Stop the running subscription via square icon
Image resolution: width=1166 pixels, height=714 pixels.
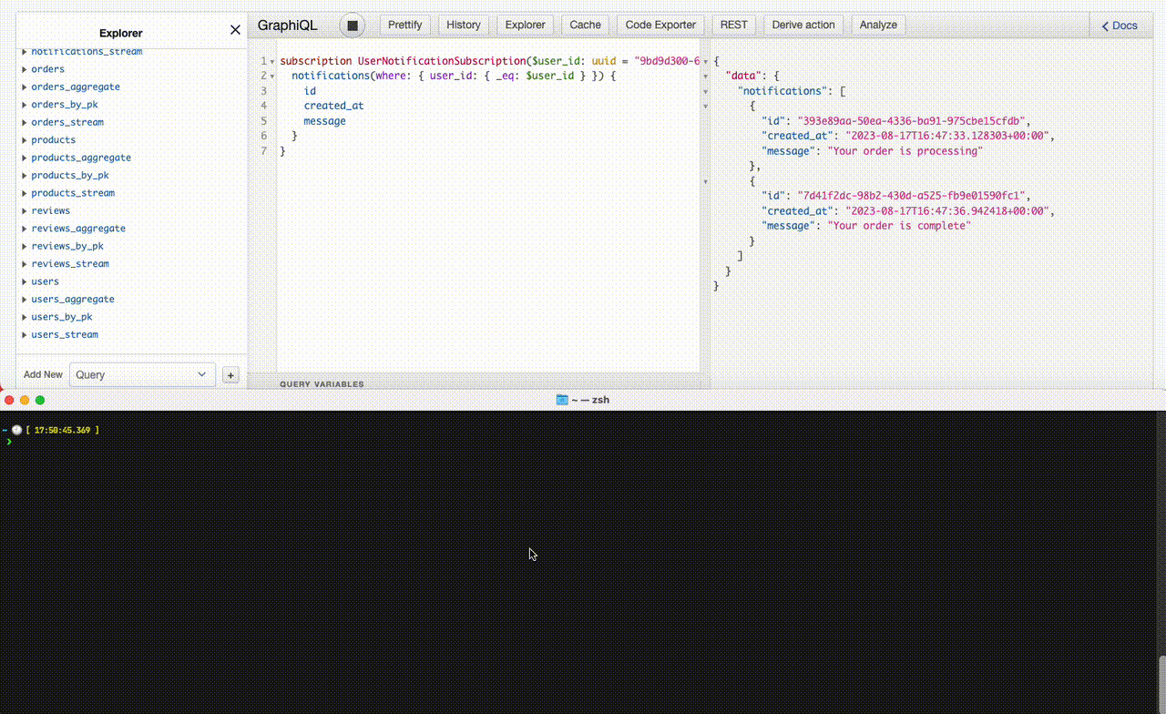[352, 25]
